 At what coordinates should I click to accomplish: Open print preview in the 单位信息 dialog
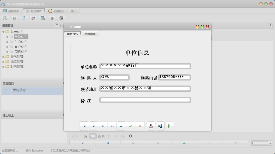pyautogui.click(x=160, y=126)
